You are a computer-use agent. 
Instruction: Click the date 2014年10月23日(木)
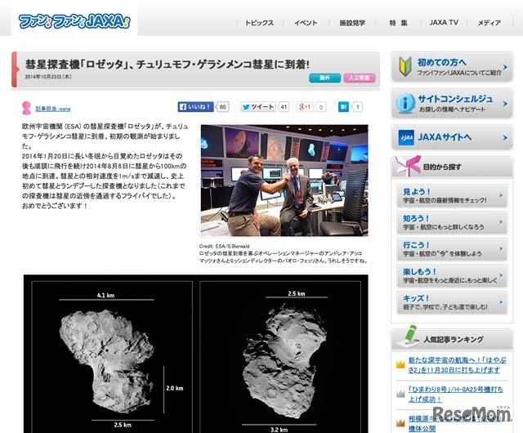(x=48, y=77)
